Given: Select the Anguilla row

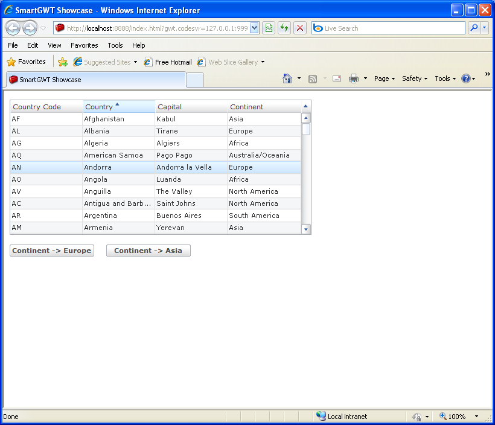Looking at the screenshot, I should pyautogui.click(x=156, y=191).
